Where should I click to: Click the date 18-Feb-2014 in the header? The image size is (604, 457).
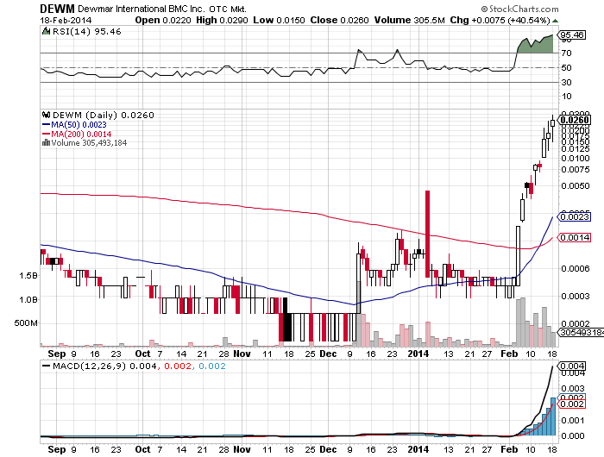66,20
